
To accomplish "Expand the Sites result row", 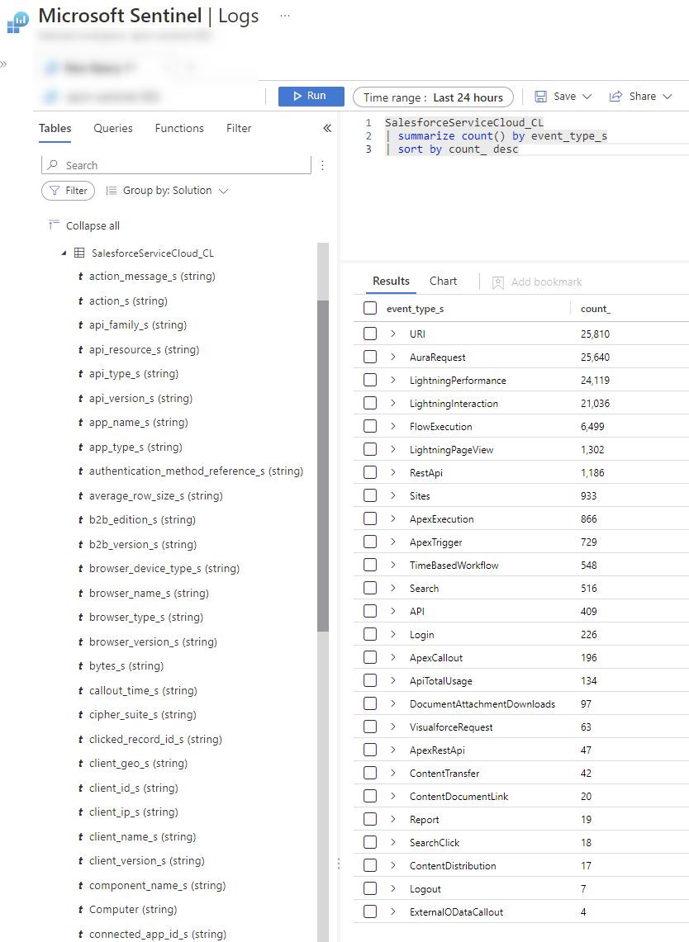I will (x=393, y=495).
